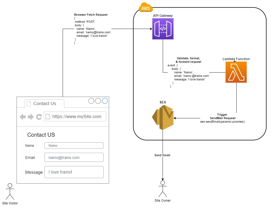This screenshot has height=209, width=274.
Task: Click the 'SendMail Request' label
Action: (223, 118)
